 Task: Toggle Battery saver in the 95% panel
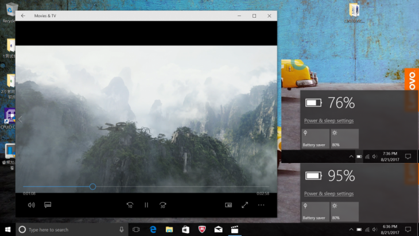click(x=315, y=212)
